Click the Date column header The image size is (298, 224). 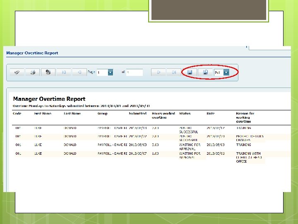(x=211, y=114)
